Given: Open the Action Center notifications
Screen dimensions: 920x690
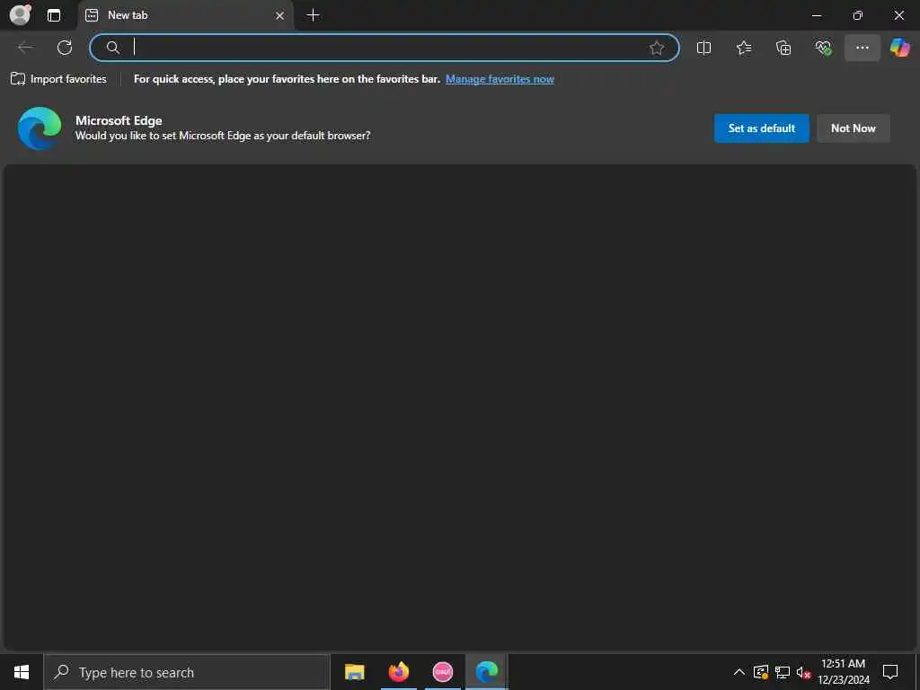Looking at the screenshot, I should 890,672.
